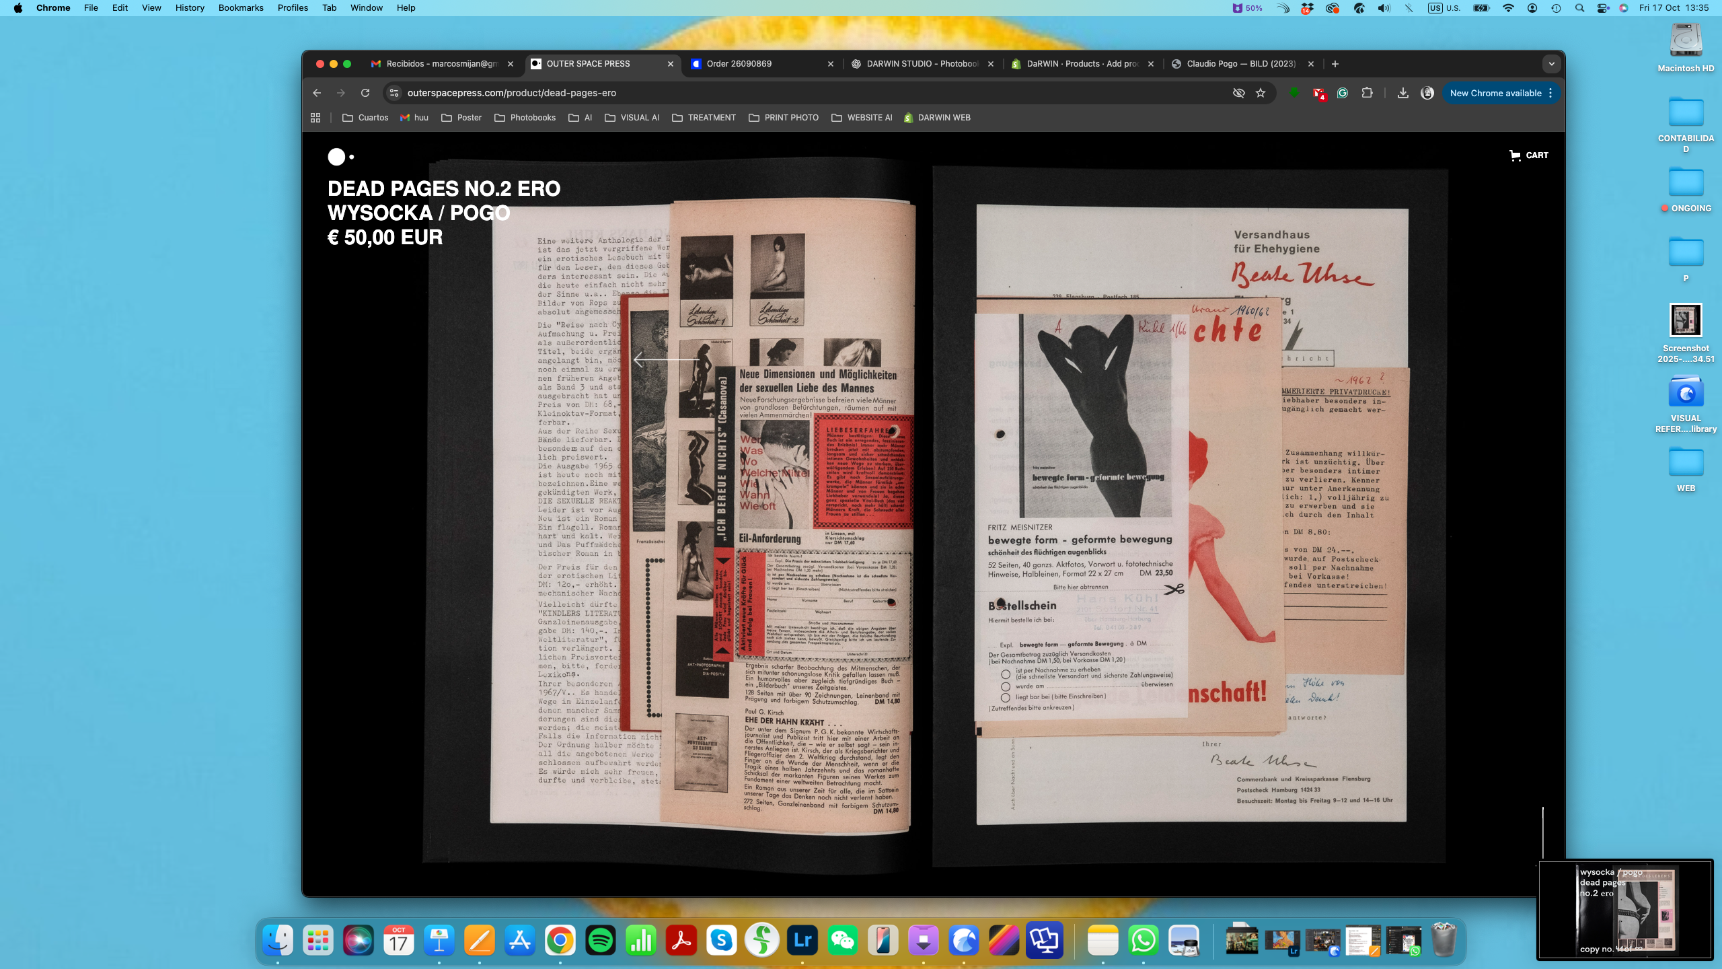Launch Spotify from the Dock

[601, 940]
